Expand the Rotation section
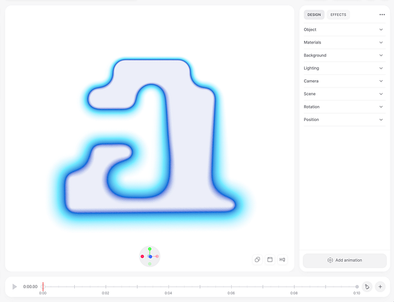 coord(344,107)
